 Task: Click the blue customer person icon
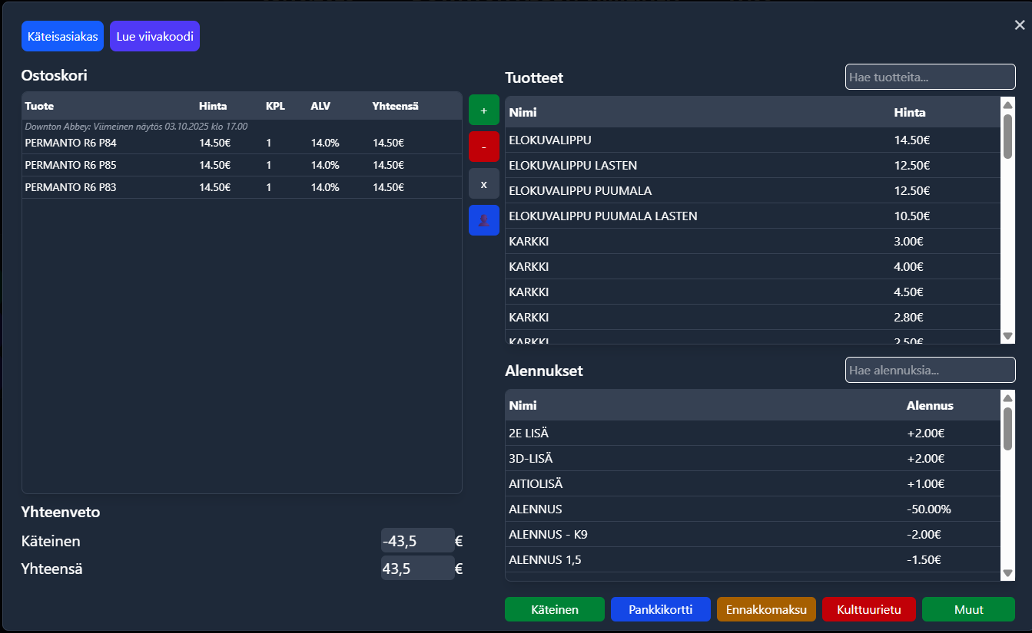click(483, 220)
